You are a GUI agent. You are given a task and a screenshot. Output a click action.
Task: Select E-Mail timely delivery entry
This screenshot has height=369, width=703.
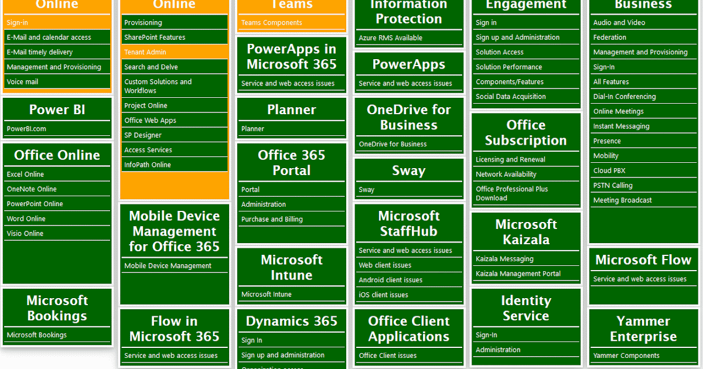point(57,52)
